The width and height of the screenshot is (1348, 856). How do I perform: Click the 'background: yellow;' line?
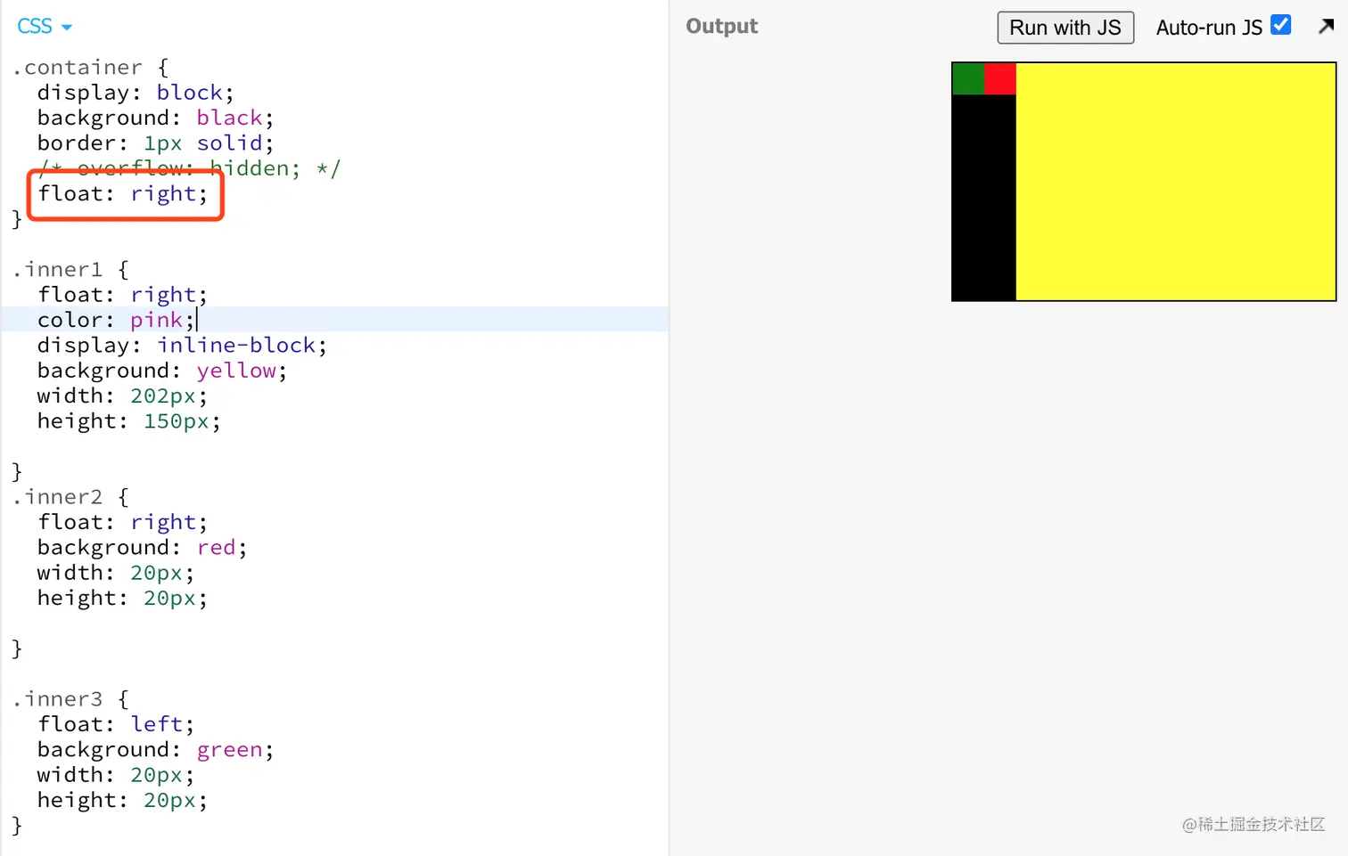click(161, 371)
